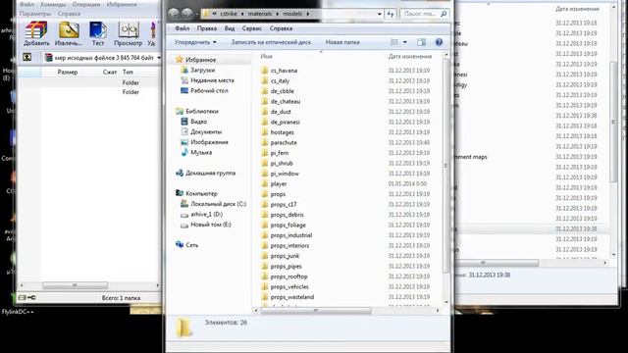Image resolution: width=628 pixels, height=353 pixels.
Task: Expand the breadcrumb arrow after models
Action: [308, 14]
